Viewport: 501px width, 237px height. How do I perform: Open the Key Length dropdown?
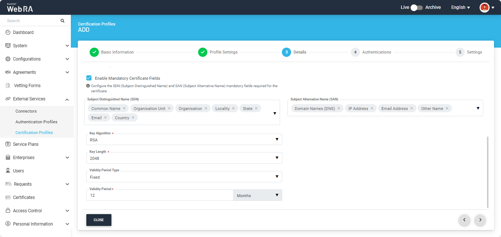[184, 158]
